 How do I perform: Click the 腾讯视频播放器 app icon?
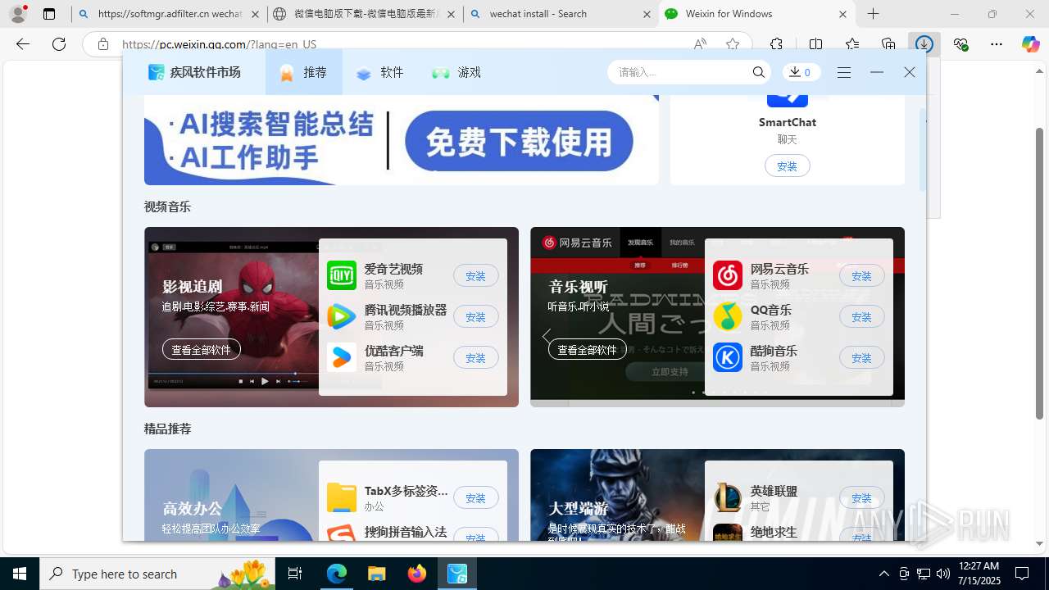(341, 316)
